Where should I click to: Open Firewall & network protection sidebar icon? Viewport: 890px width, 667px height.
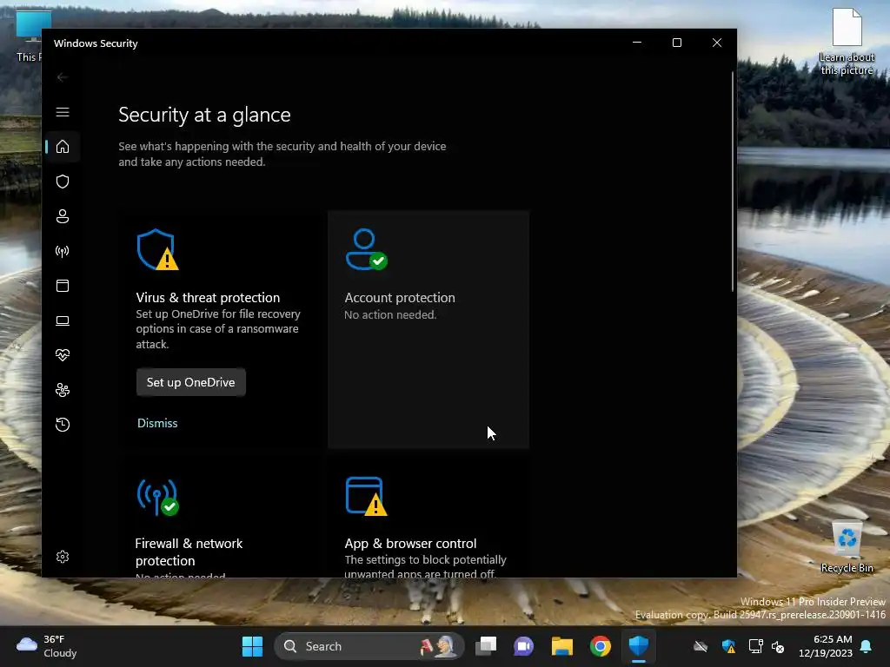(x=63, y=251)
